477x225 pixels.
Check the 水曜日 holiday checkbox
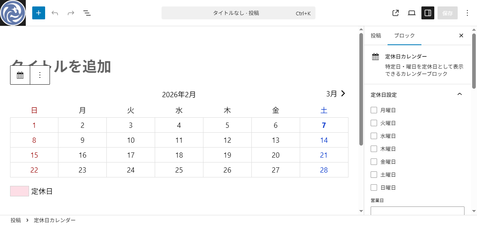pyautogui.click(x=374, y=136)
